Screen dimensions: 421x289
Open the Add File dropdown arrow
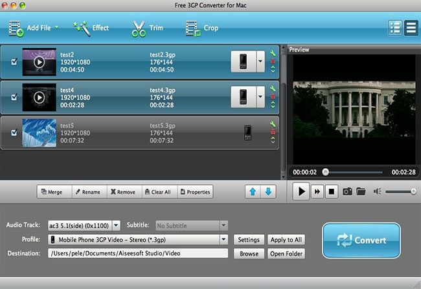pos(56,28)
